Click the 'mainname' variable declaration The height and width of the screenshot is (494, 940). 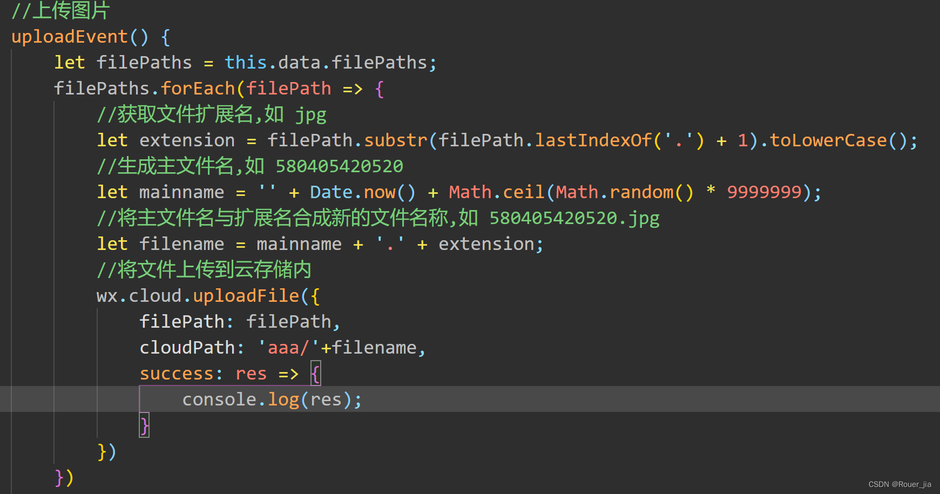pos(181,192)
